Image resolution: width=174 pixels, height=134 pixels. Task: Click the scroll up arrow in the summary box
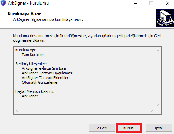tap(158, 50)
